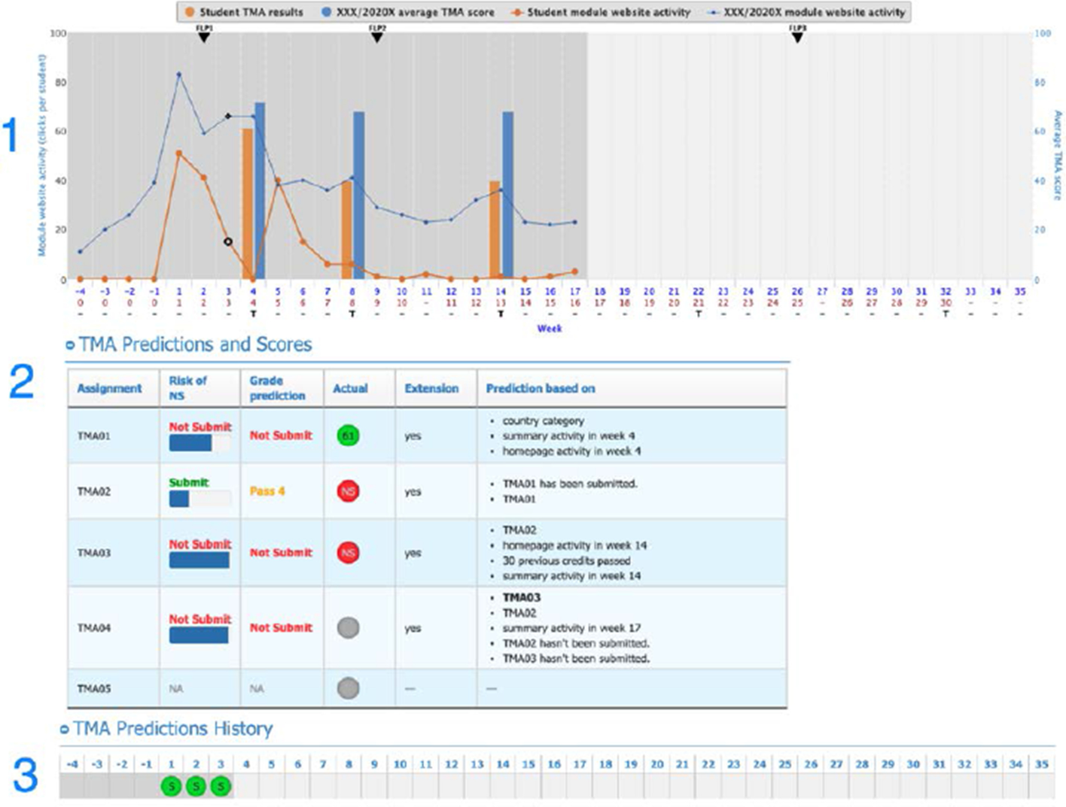
Task: Click week 4 orange student TMA bar
Action: point(247,204)
